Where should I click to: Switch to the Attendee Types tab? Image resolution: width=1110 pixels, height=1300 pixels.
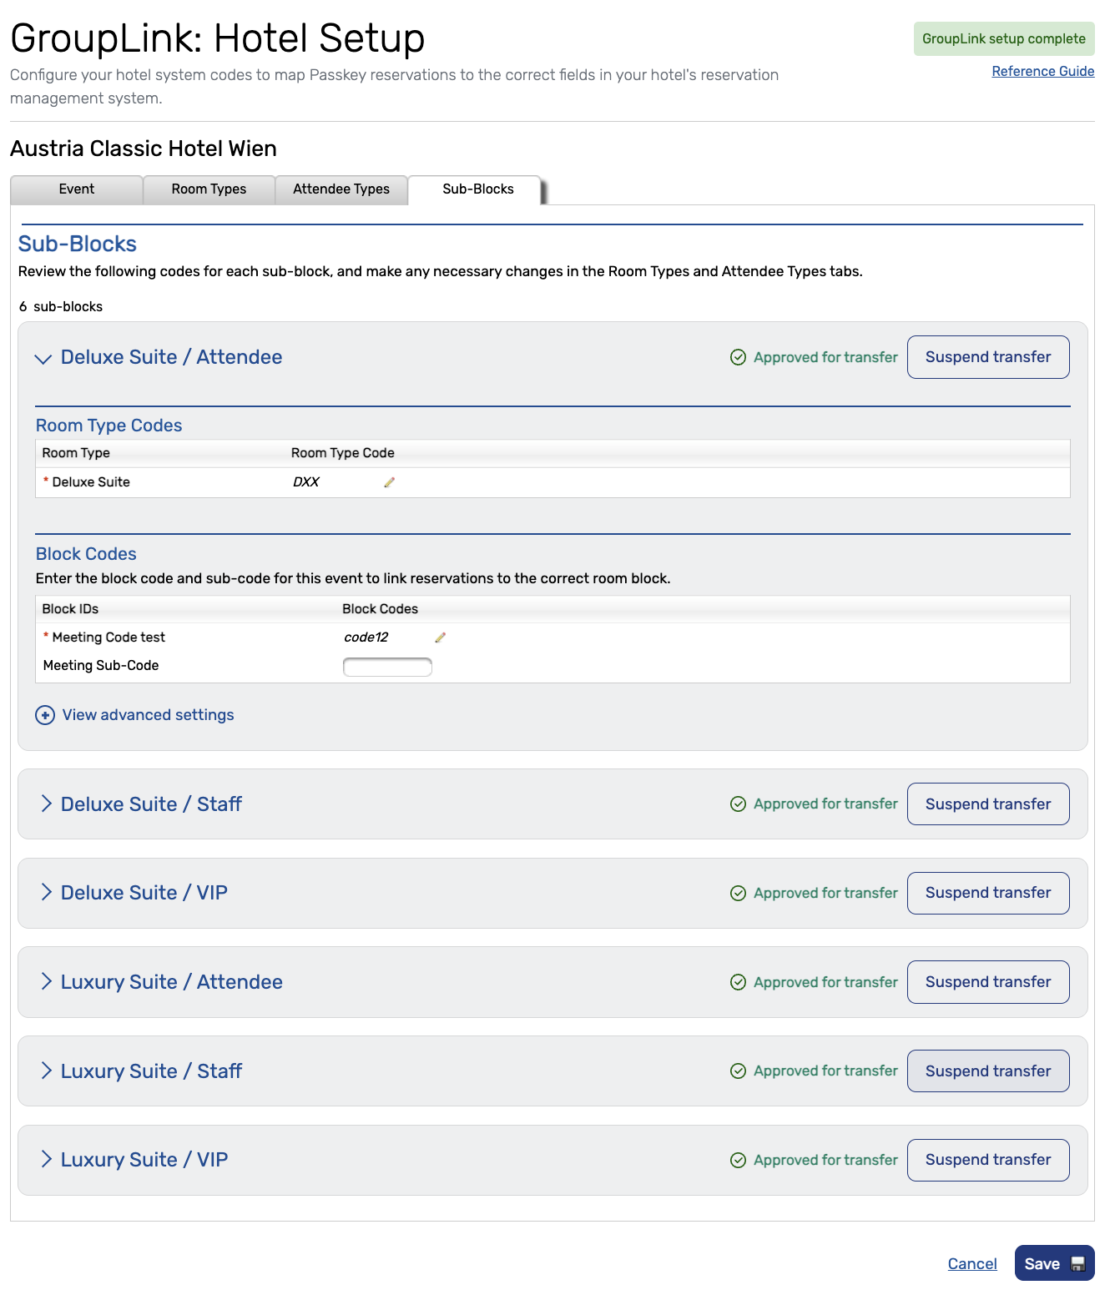click(341, 189)
